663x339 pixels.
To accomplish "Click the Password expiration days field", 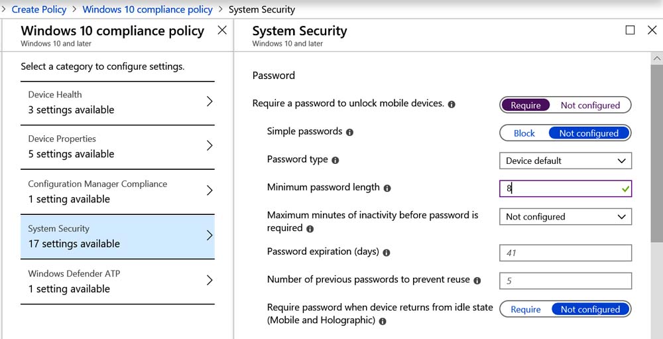I will point(566,253).
